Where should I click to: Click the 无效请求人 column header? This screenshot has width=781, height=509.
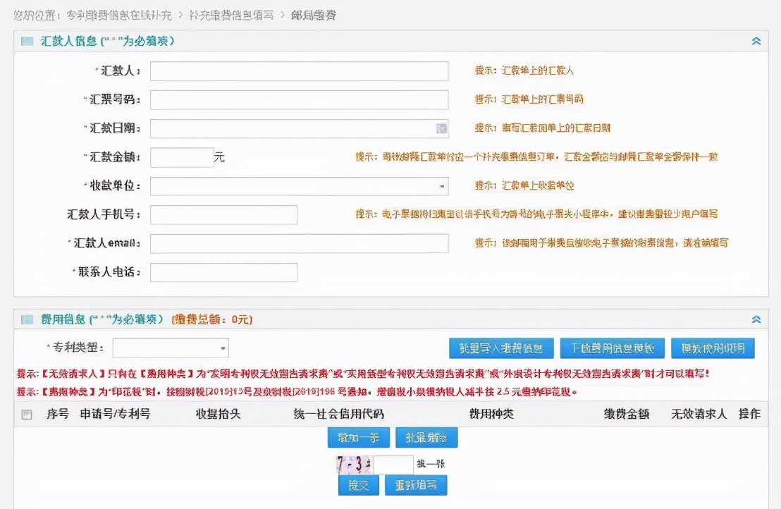(699, 414)
